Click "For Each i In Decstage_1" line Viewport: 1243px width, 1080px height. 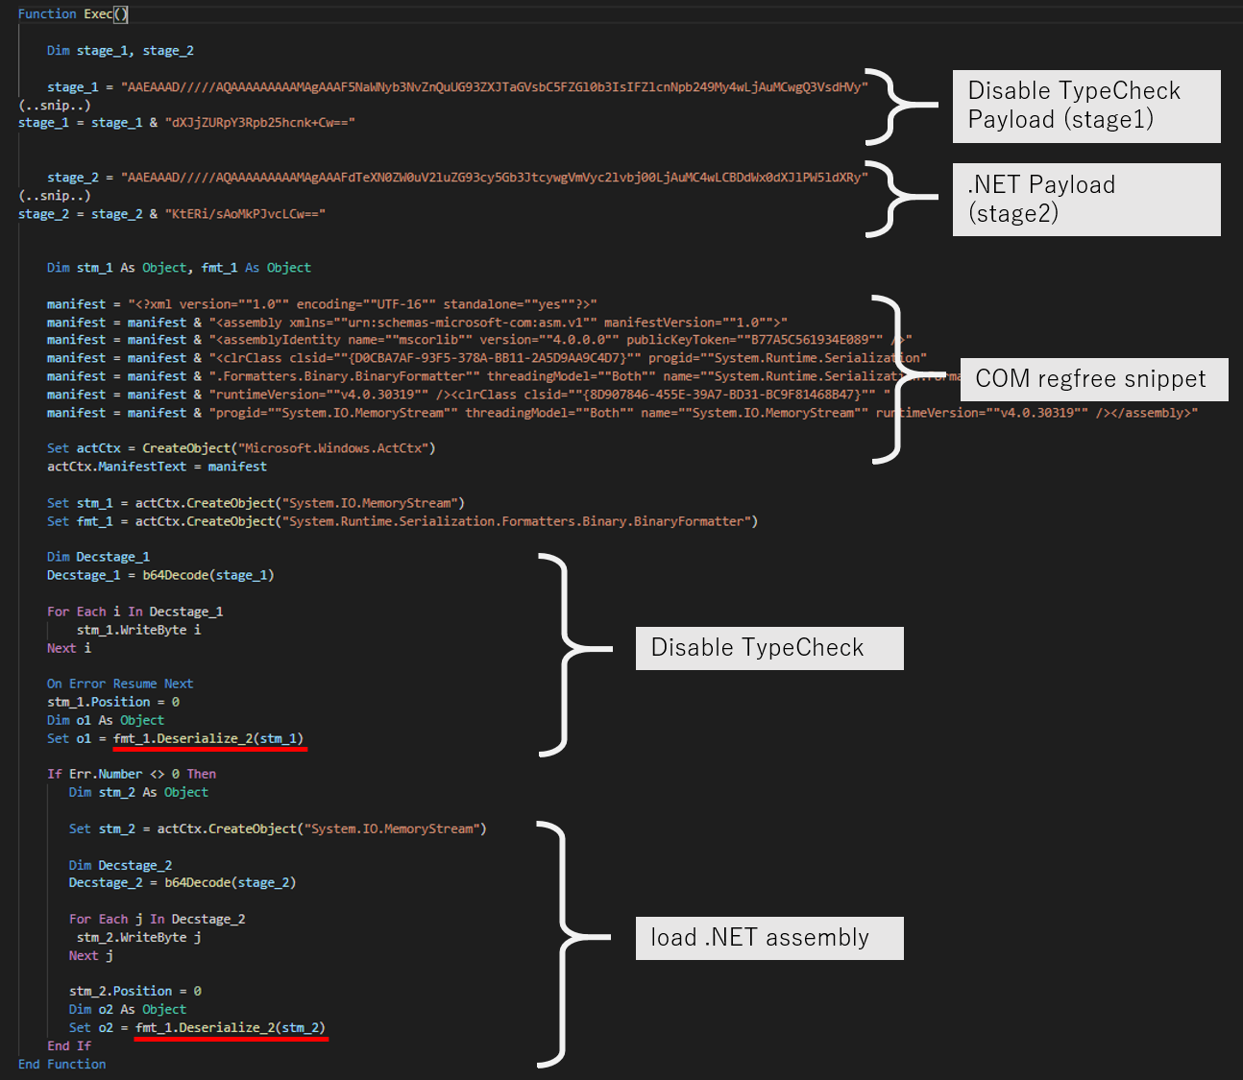(135, 612)
